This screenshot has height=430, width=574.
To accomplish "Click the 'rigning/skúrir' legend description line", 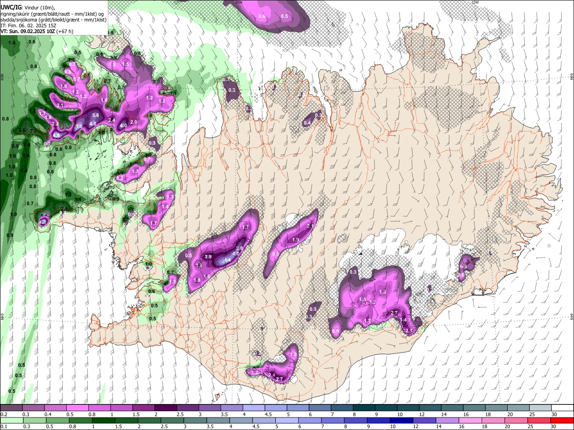I will [x=52, y=13].
